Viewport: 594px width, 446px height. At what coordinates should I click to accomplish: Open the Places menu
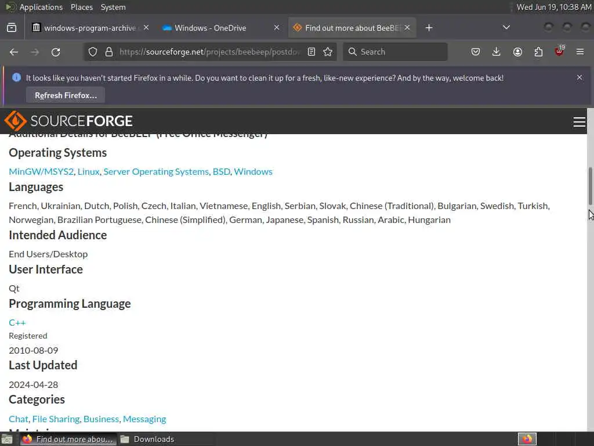pyautogui.click(x=81, y=7)
